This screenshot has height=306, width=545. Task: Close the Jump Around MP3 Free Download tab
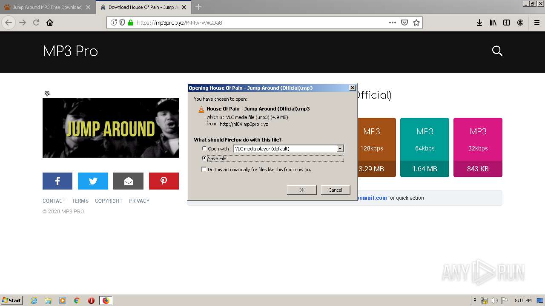pyautogui.click(x=88, y=7)
